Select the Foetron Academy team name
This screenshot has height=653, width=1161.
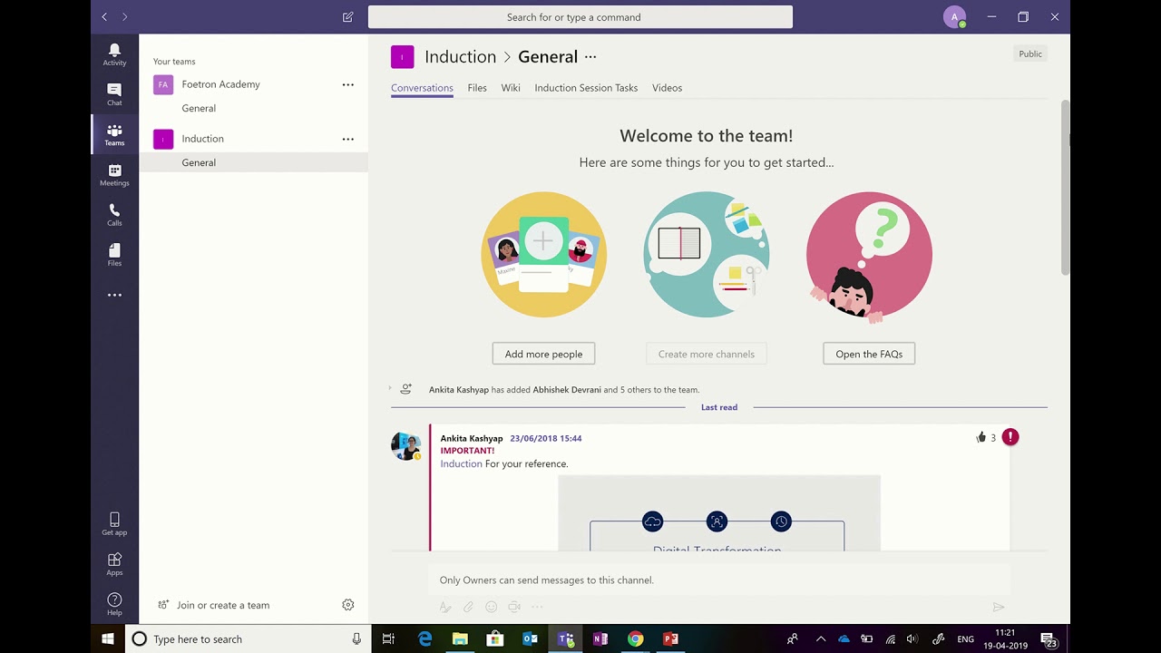click(220, 84)
